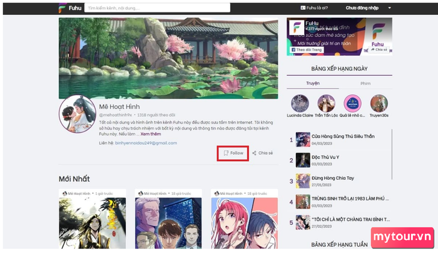Click thumbnail of rank 5 story
438x253 pixels.
[303, 222]
